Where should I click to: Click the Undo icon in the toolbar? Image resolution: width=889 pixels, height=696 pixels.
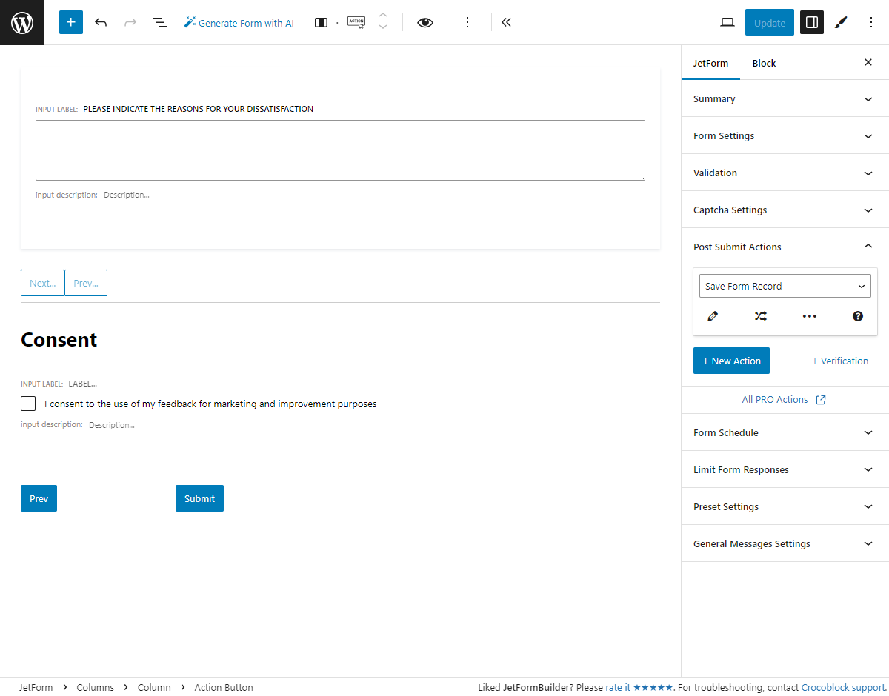point(101,22)
